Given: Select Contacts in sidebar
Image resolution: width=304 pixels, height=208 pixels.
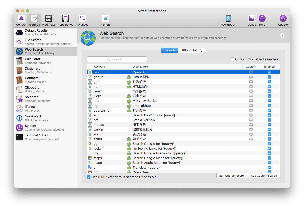Looking at the screenshot, I should tap(45, 80).
